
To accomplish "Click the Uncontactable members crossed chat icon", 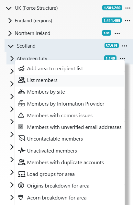I will click(x=22, y=139).
